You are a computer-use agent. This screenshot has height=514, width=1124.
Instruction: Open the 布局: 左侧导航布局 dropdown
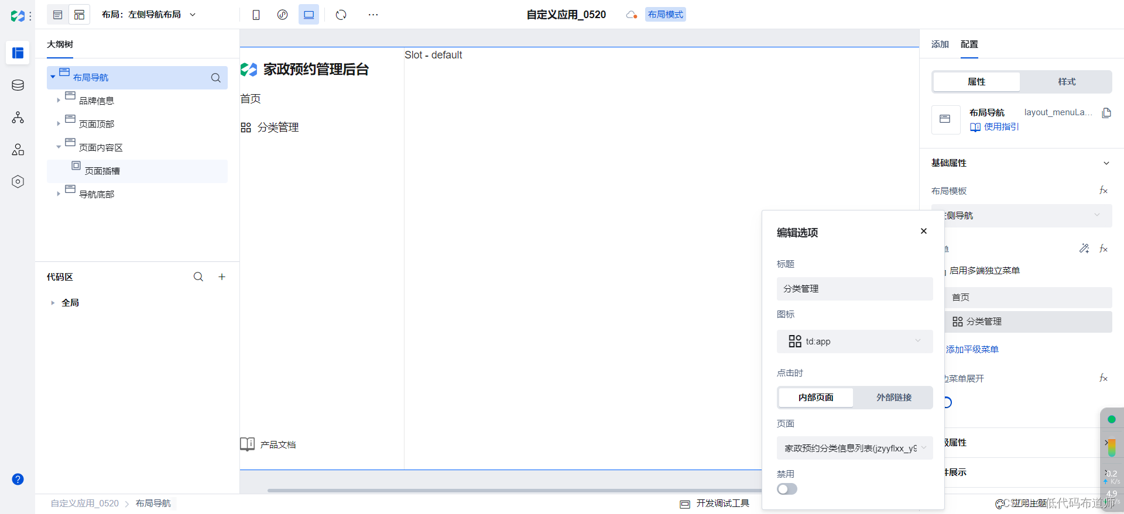click(149, 15)
